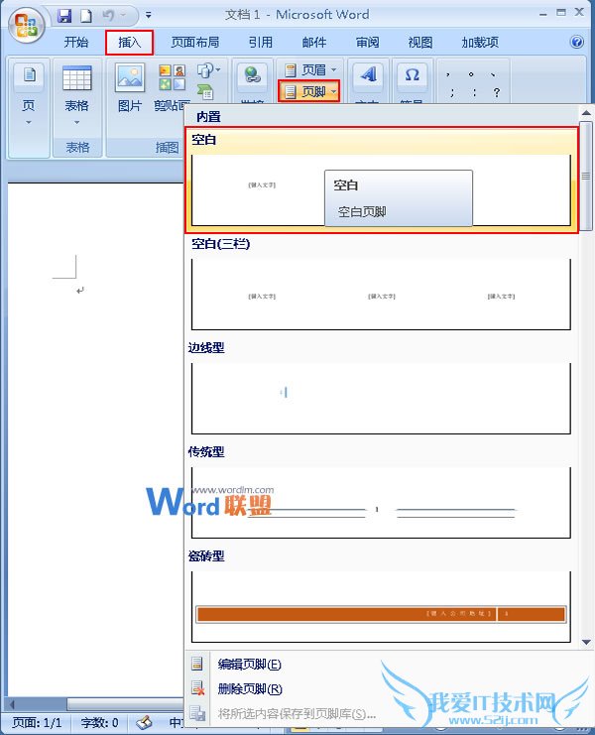
Task: Open Quick Access Toolbar customize arrow
Action: (x=148, y=16)
